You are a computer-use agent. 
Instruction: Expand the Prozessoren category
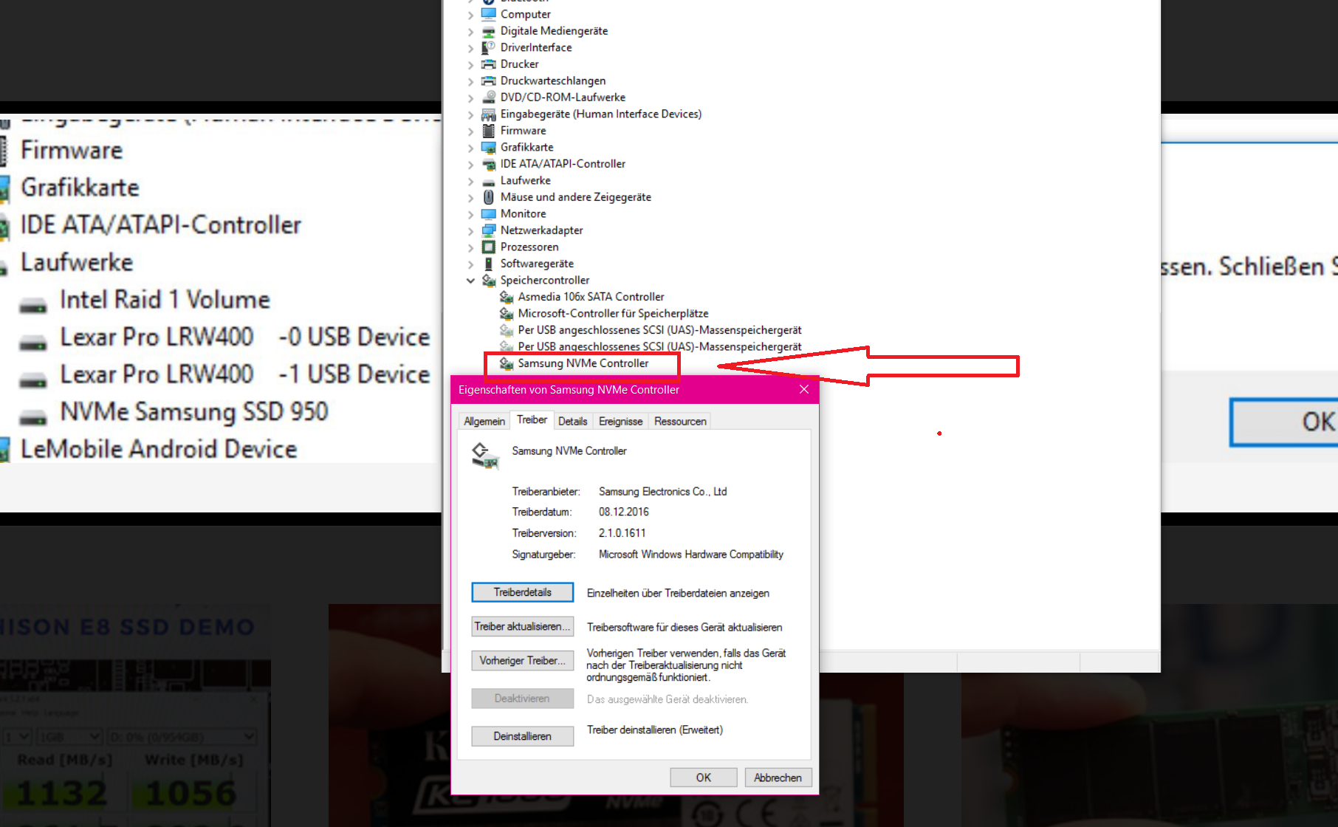tap(470, 247)
